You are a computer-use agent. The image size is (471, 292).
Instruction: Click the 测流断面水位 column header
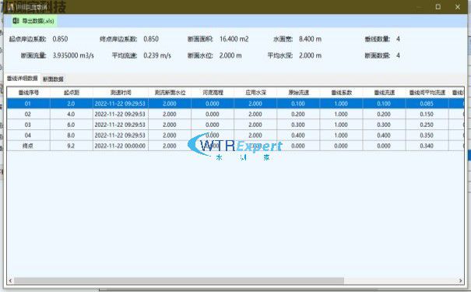pos(170,93)
